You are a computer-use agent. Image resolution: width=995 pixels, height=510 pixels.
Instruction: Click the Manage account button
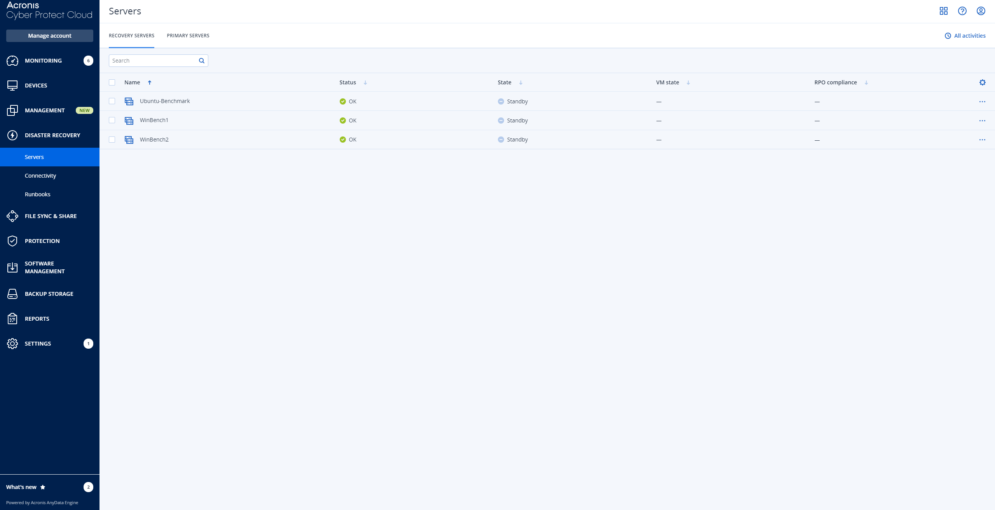[50, 36]
